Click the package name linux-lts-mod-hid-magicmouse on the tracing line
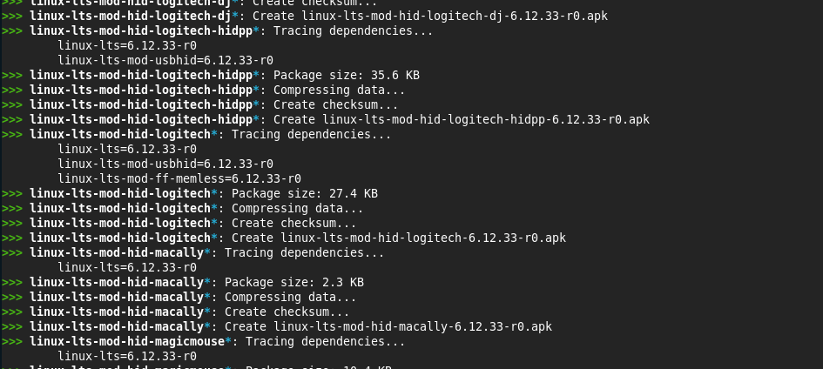The image size is (823, 369). 127,341
